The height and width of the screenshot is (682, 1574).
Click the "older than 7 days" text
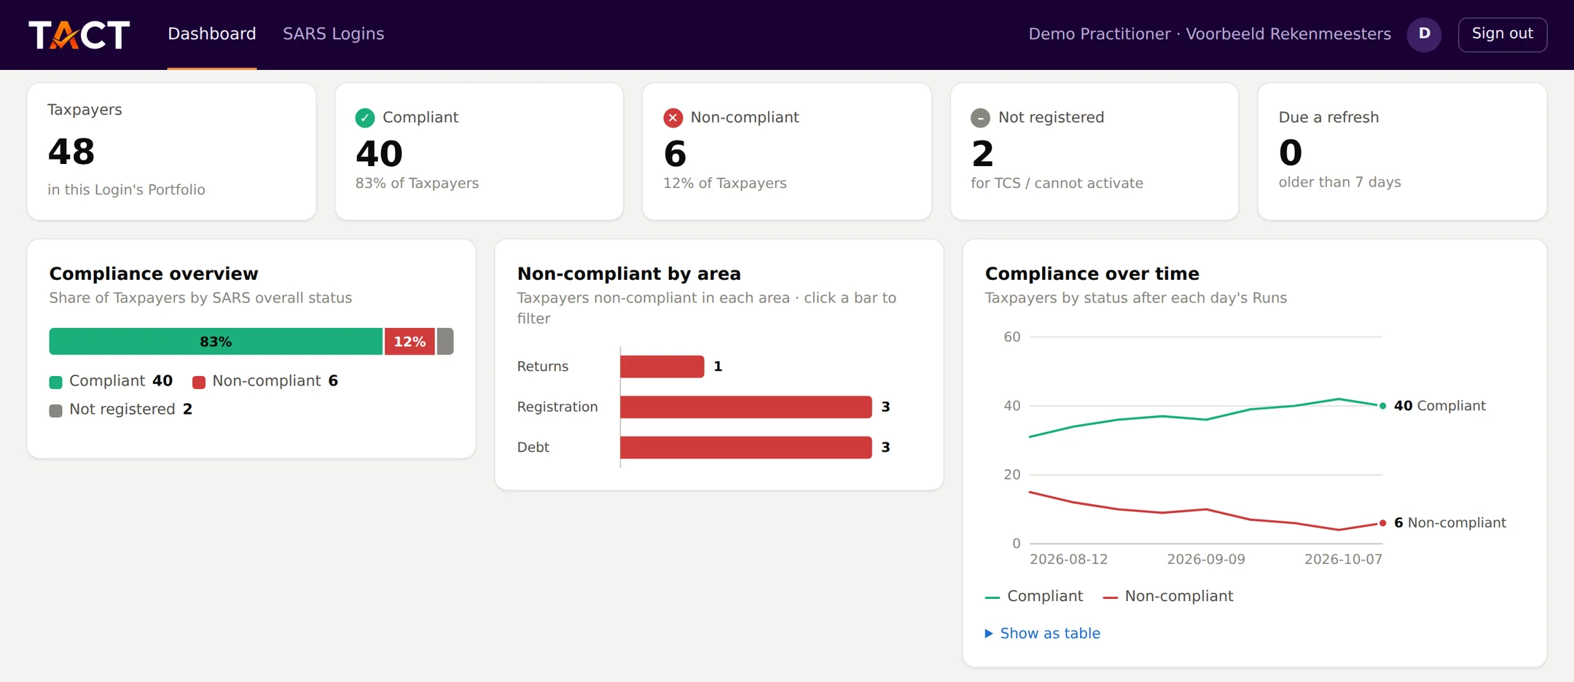(1339, 182)
